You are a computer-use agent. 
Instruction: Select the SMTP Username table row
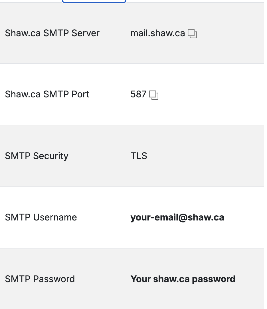(x=132, y=217)
